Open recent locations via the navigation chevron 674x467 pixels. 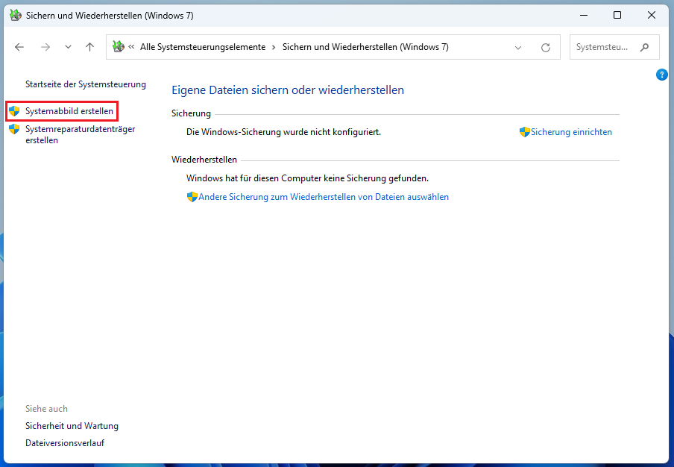pos(68,46)
